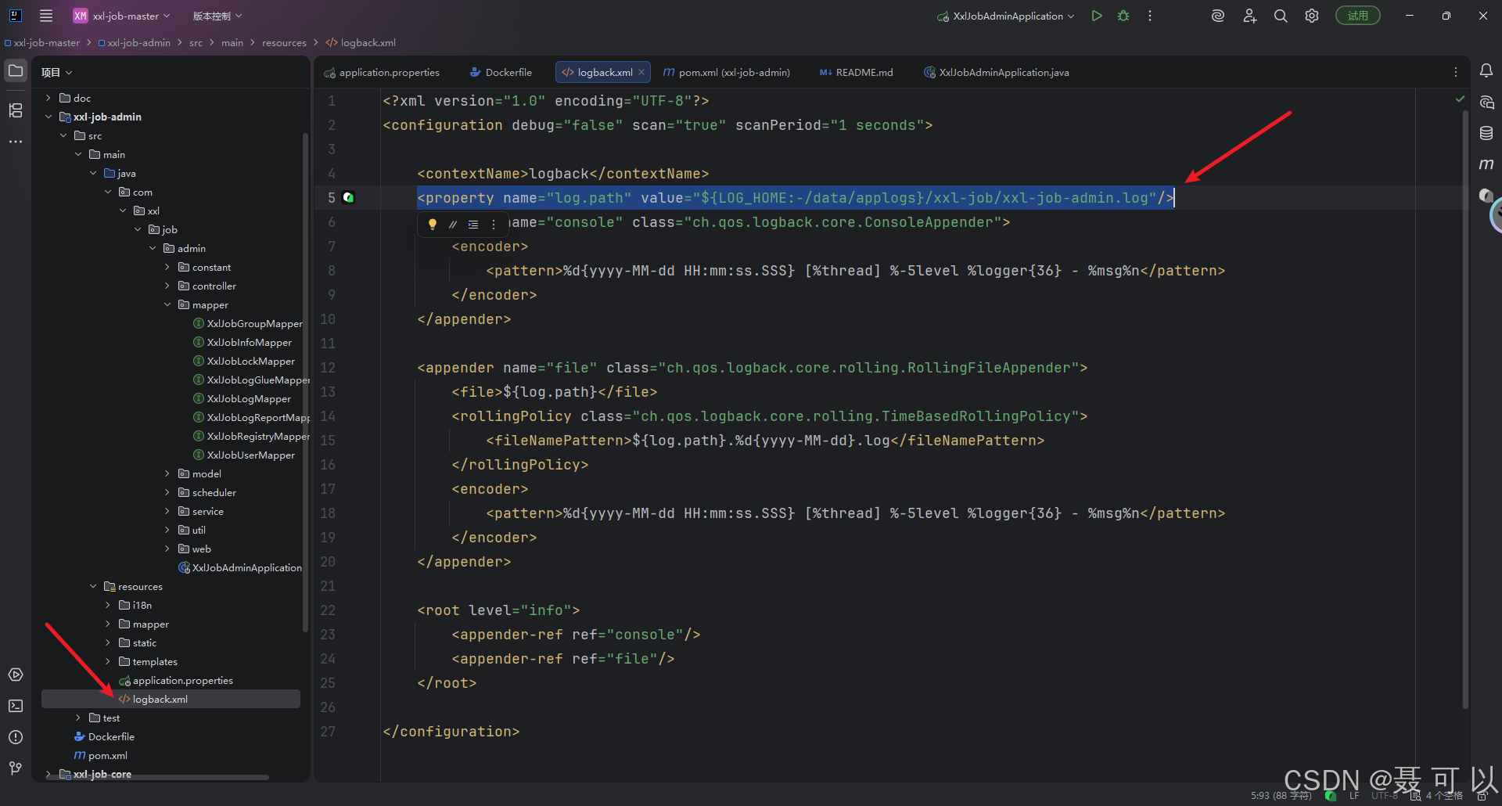Click the gutter icon on line 5

pos(349,198)
